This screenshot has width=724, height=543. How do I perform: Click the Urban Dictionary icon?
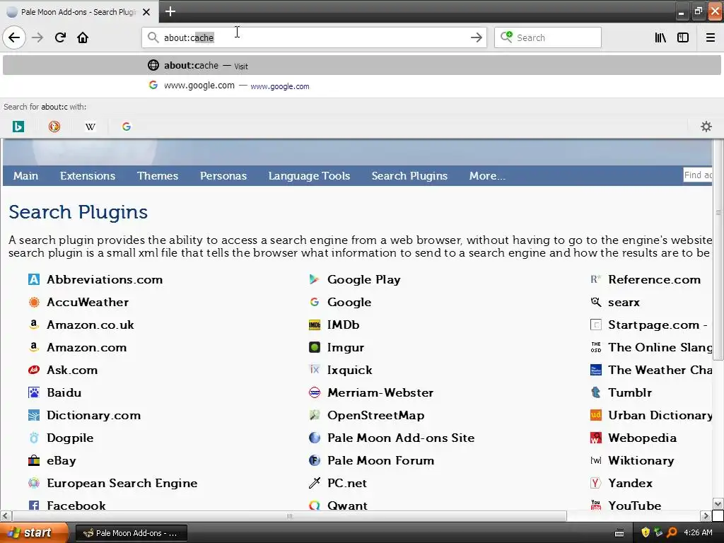[x=595, y=415]
